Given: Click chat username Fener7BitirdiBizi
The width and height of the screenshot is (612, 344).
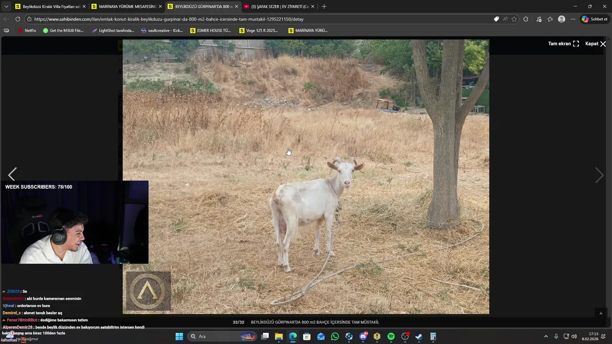Looking at the screenshot, I should point(22,320).
